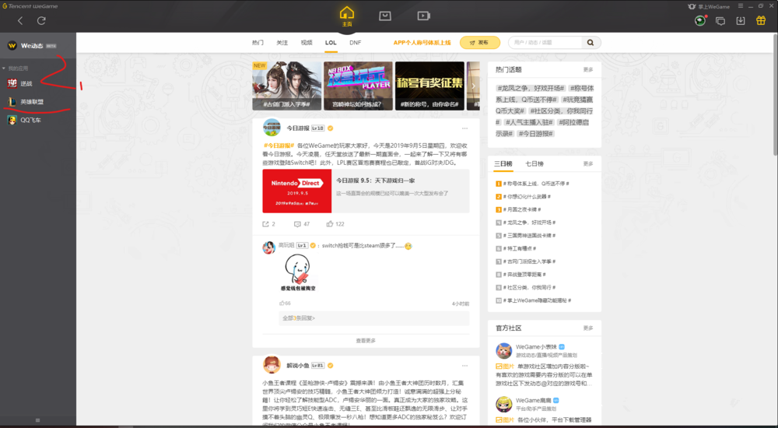Select the DNF tab

pos(356,43)
